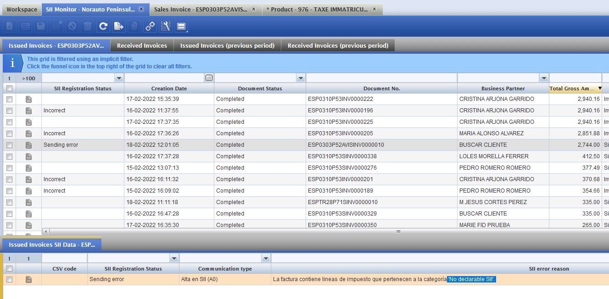Check the row for invoice ESP0310P53INV0000222

click(x=9, y=99)
